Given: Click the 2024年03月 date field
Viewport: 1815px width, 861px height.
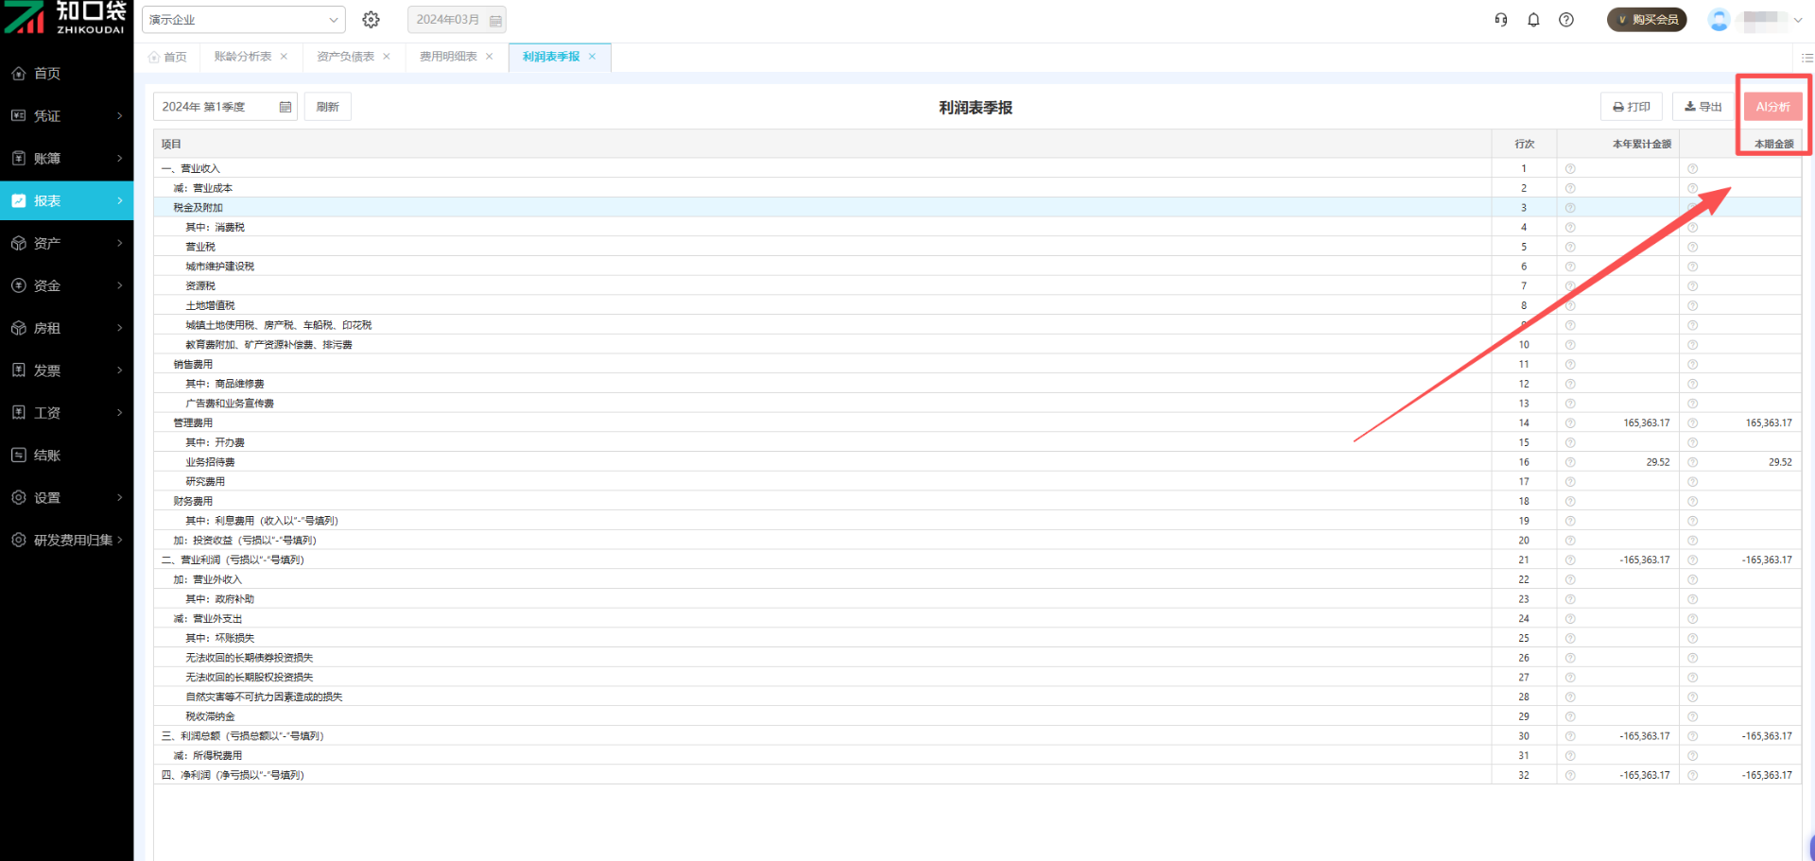Looking at the screenshot, I should tap(457, 20).
